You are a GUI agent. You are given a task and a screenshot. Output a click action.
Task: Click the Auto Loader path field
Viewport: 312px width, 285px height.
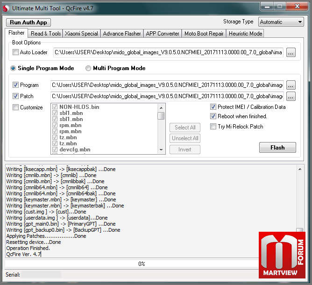(168, 52)
